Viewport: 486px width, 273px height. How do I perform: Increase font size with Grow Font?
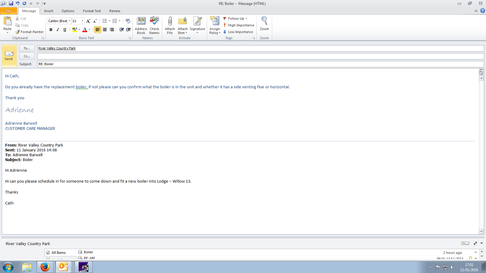click(x=88, y=21)
